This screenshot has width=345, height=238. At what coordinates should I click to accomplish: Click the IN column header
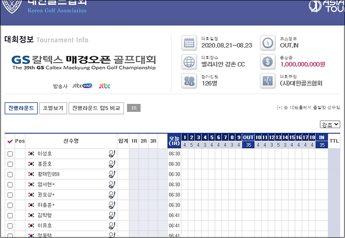click(x=322, y=137)
